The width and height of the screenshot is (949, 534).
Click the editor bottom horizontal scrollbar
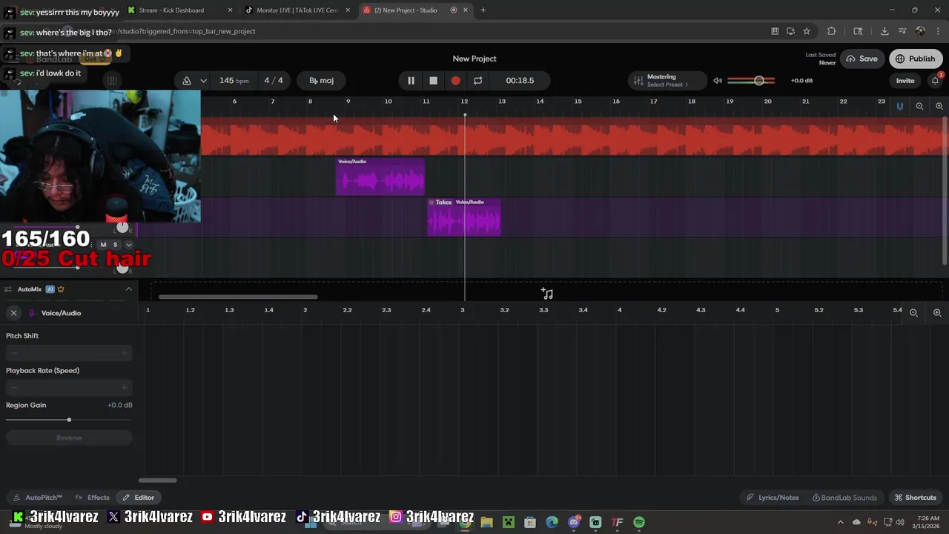[x=158, y=481]
